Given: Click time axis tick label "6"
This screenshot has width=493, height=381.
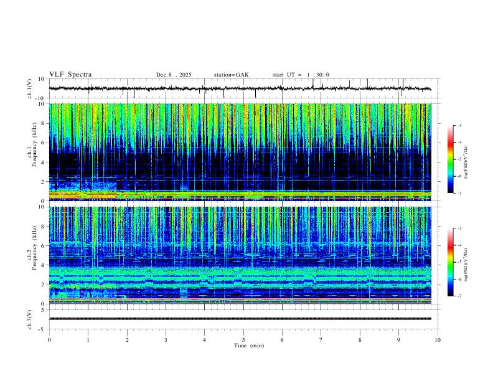Looking at the screenshot, I should point(282,340).
